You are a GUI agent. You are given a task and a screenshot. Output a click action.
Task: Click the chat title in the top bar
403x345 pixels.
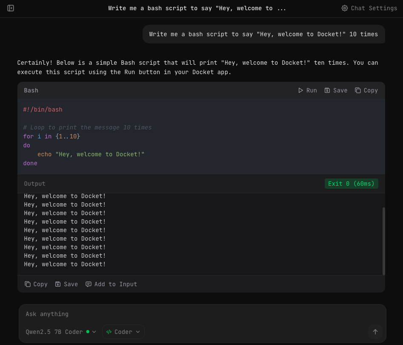tap(197, 8)
